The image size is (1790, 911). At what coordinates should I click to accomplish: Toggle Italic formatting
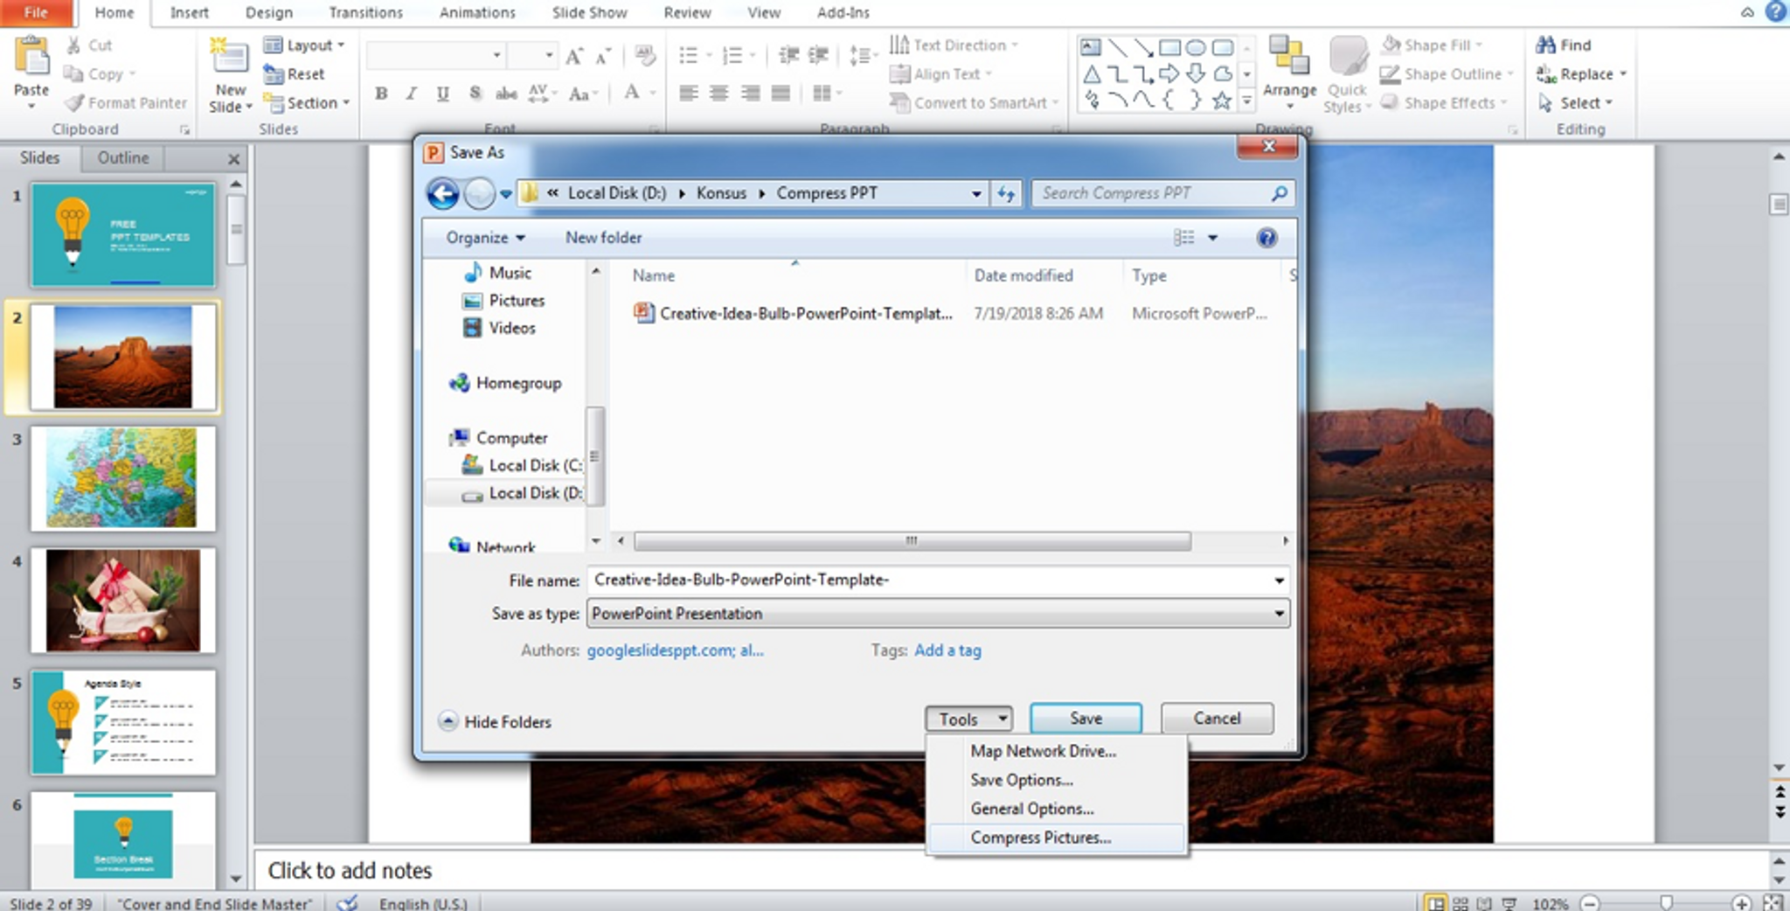[412, 94]
